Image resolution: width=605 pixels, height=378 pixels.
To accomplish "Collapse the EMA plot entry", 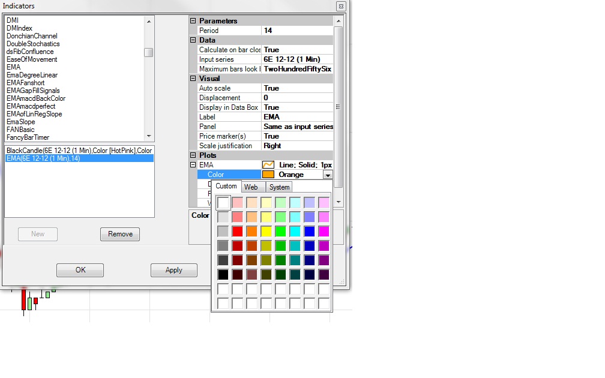I will click(x=193, y=164).
